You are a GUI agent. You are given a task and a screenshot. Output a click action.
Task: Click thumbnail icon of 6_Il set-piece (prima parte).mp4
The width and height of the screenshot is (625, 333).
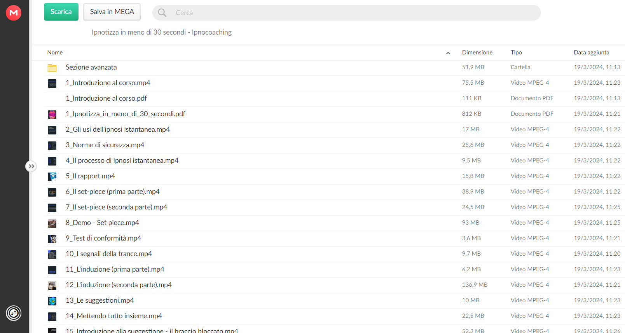coord(52,192)
